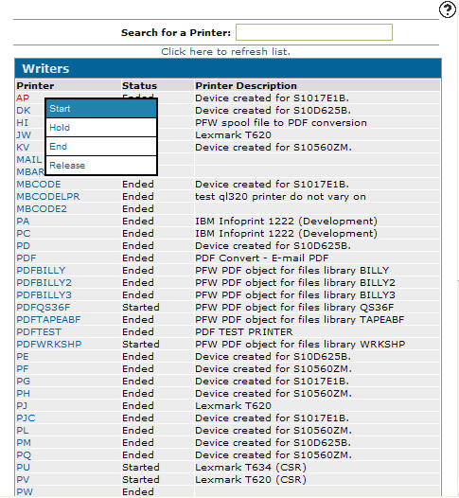Image resolution: width=459 pixels, height=498 pixels.
Task: Select PDFTAPEABF library TAPEABF description
Action: tap(300, 320)
